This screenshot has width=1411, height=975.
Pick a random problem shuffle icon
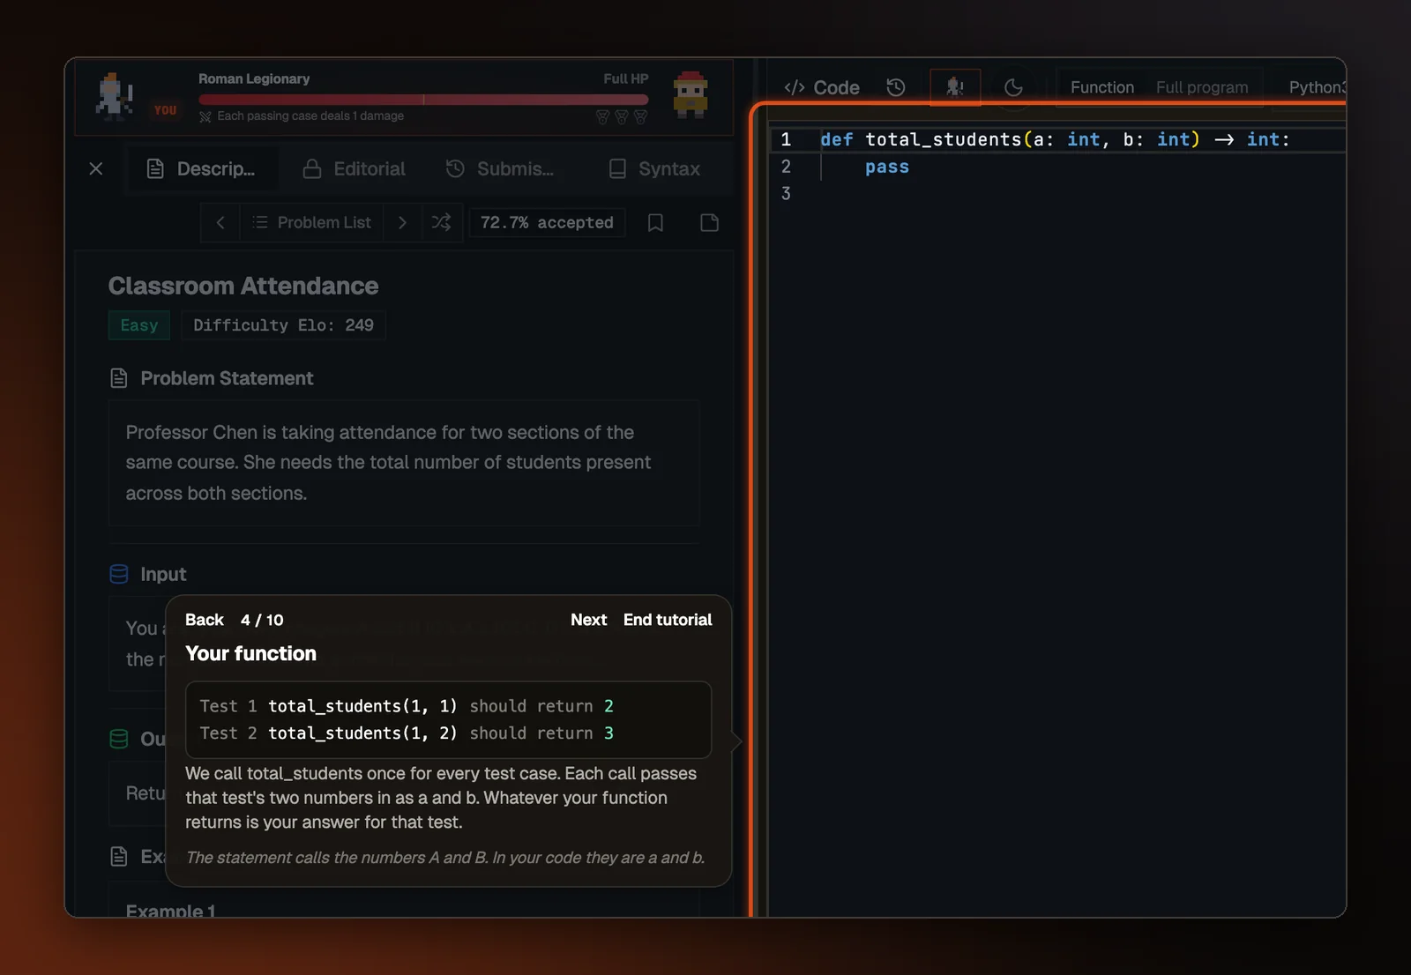[441, 223]
